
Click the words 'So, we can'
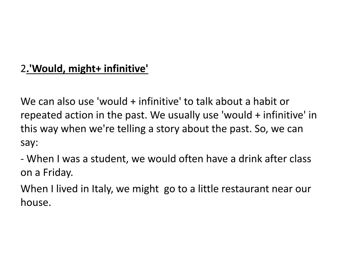(x=279, y=129)
